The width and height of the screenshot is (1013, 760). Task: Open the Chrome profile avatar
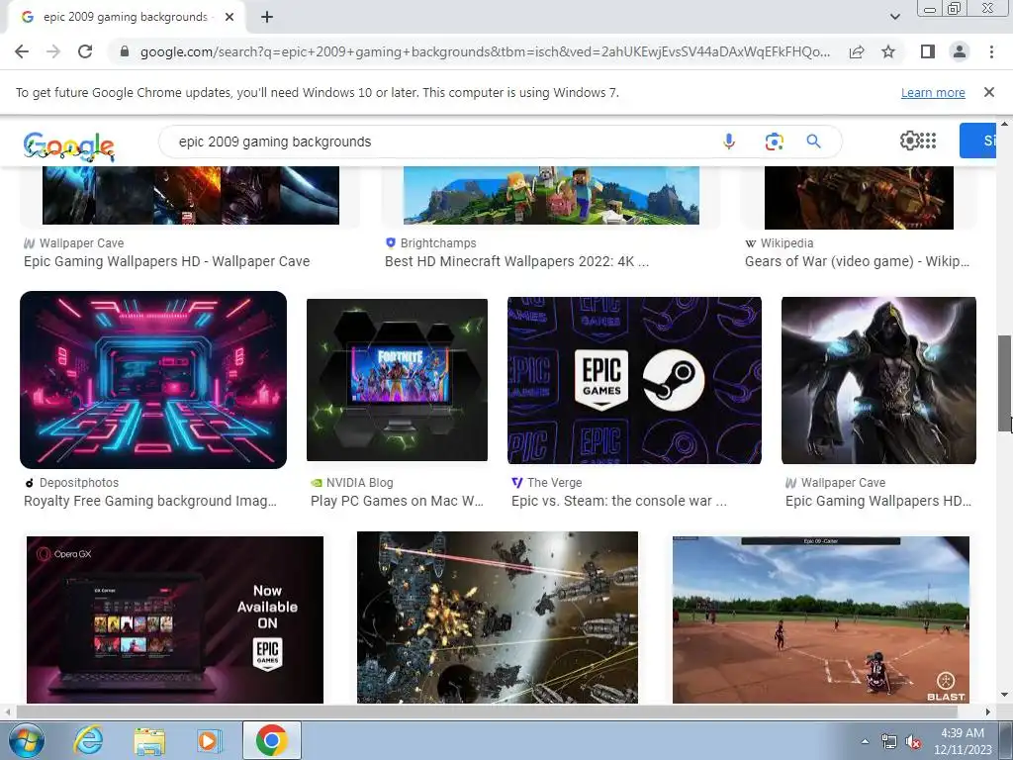pos(960,51)
